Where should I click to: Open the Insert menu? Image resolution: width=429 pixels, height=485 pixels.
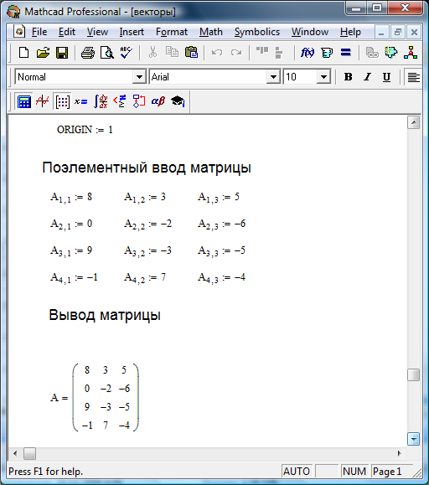click(x=132, y=32)
